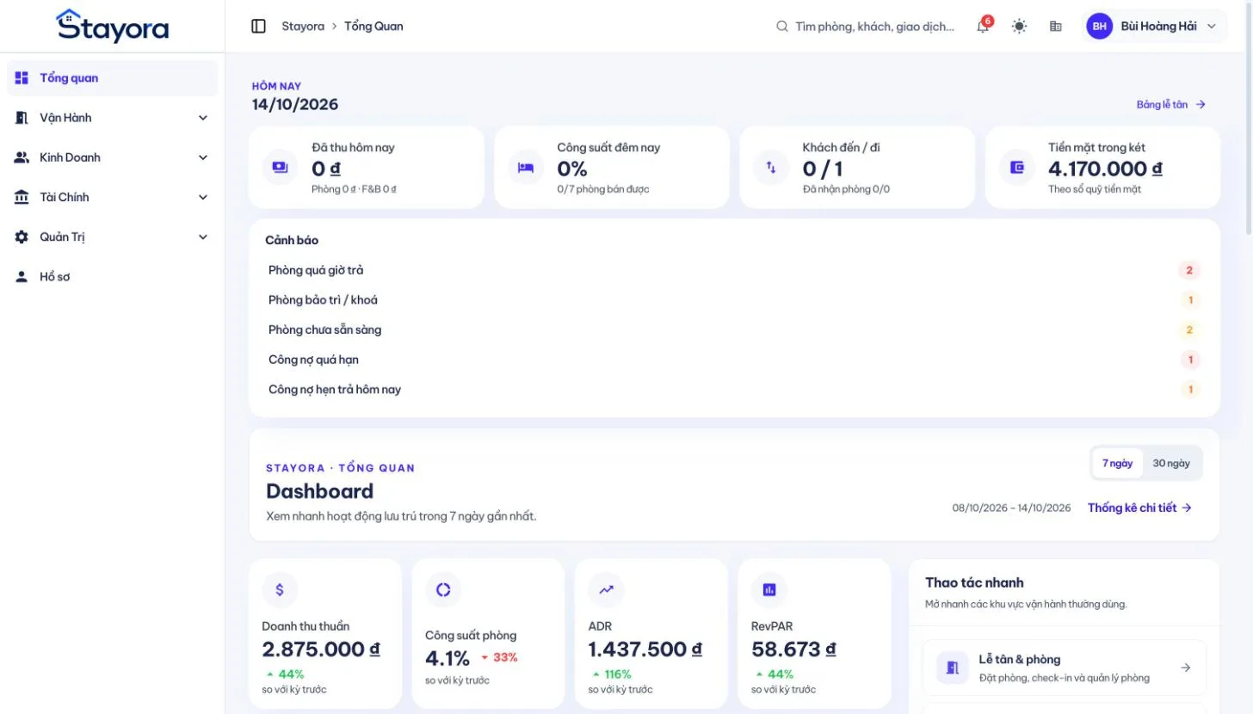Click the Kinh Doanh people icon

[22, 157]
